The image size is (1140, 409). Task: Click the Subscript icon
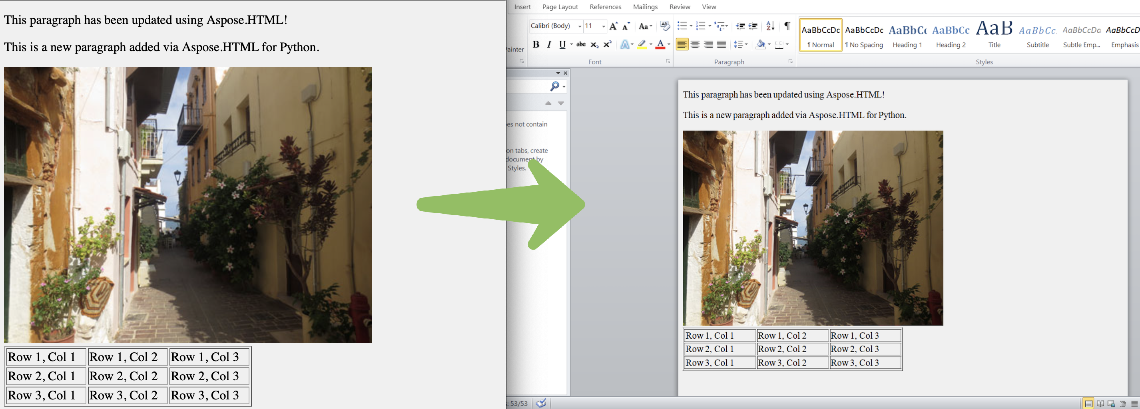click(594, 45)
